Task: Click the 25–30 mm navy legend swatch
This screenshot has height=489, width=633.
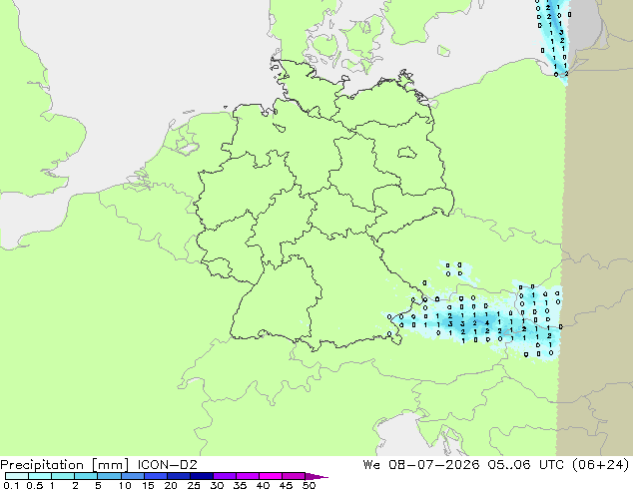Action: pyautogui.click(x=201, y=476)
